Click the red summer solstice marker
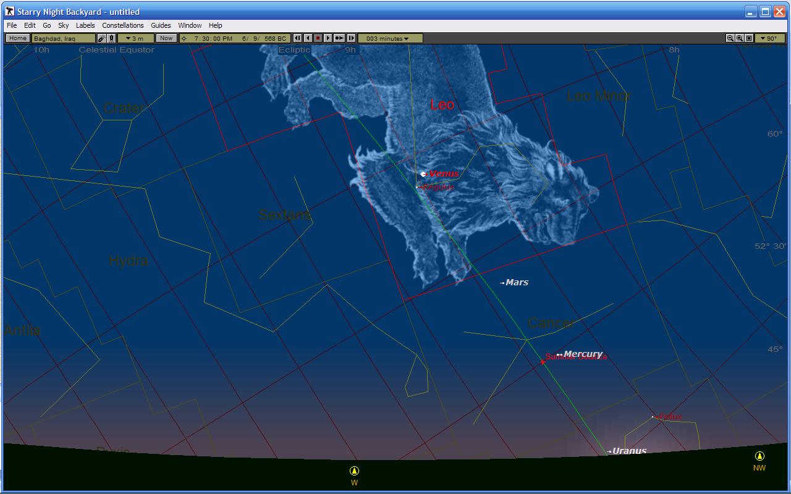The width and height of the screenshot is (791, 494). click(x=543, y=362)
